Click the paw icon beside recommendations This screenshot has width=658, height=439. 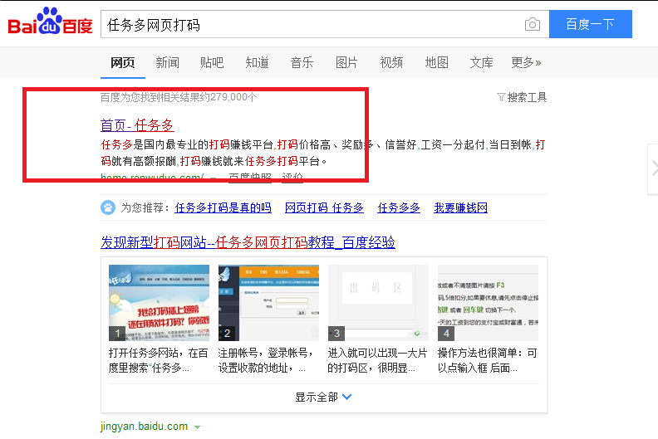point(108,207)
